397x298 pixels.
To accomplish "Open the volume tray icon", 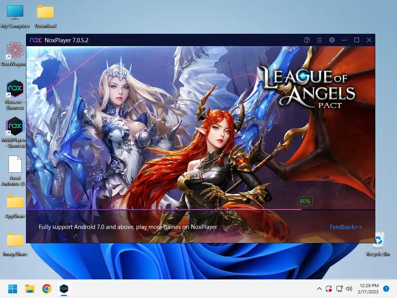I will point(349,289).
